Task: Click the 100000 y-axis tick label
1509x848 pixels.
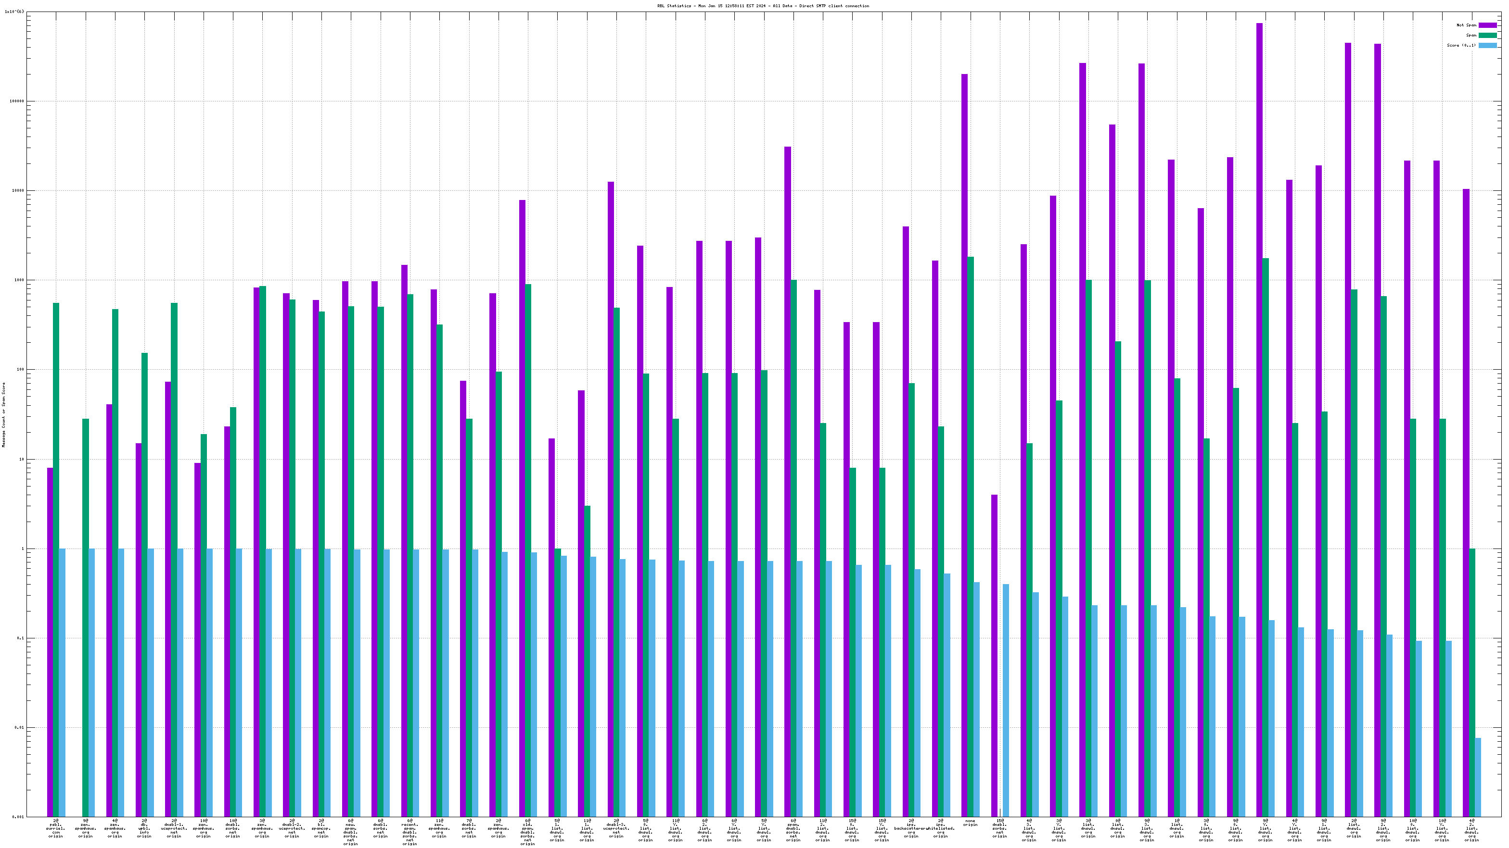Action: click(x=16, y=101)
